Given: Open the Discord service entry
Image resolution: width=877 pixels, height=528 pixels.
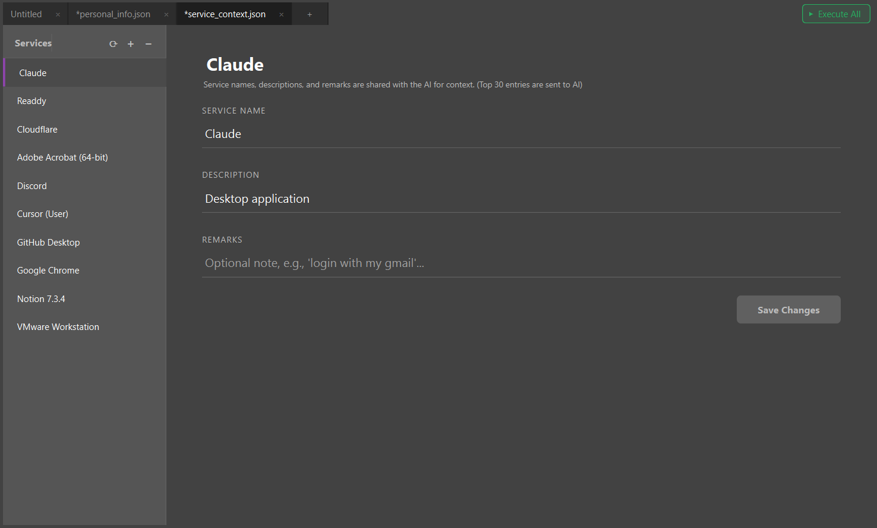Looking at the screenshot, I should (x=31, y=186).
